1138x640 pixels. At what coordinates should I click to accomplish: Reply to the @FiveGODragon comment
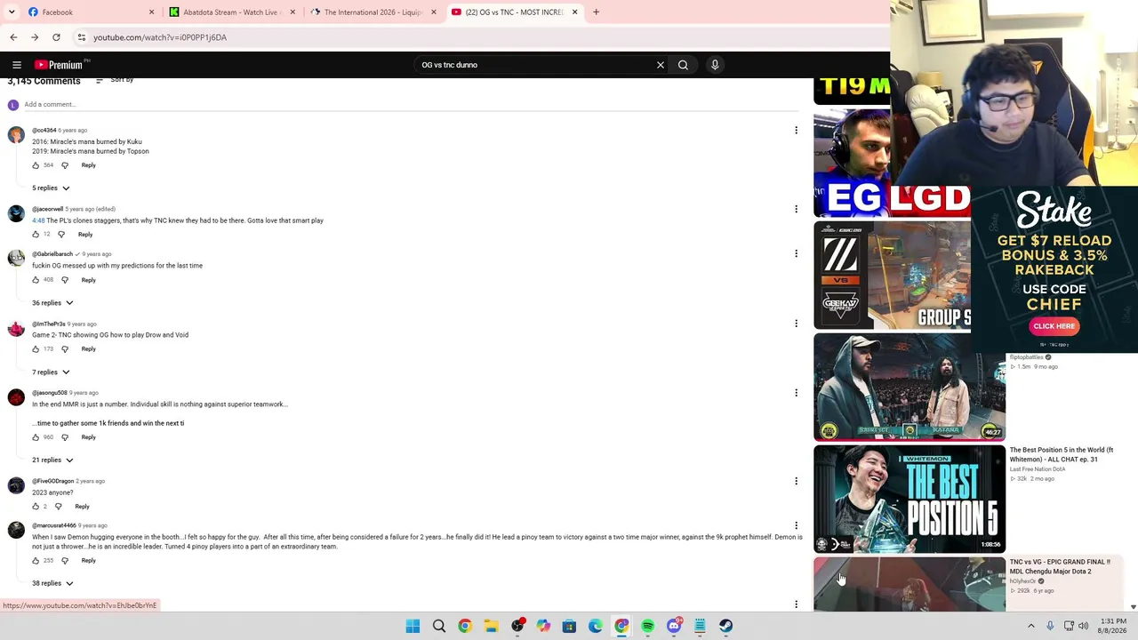coord(82,507)
